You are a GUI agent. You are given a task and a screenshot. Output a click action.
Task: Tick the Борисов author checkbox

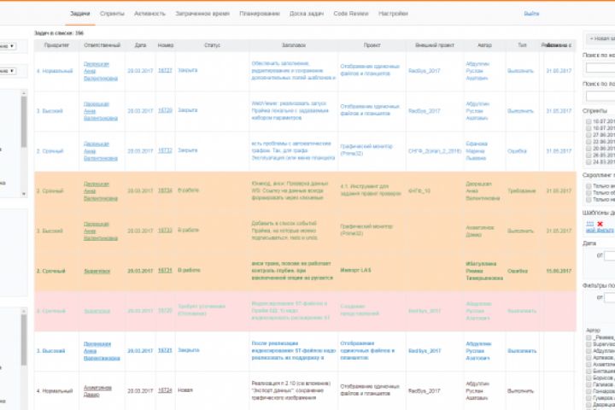589,378
